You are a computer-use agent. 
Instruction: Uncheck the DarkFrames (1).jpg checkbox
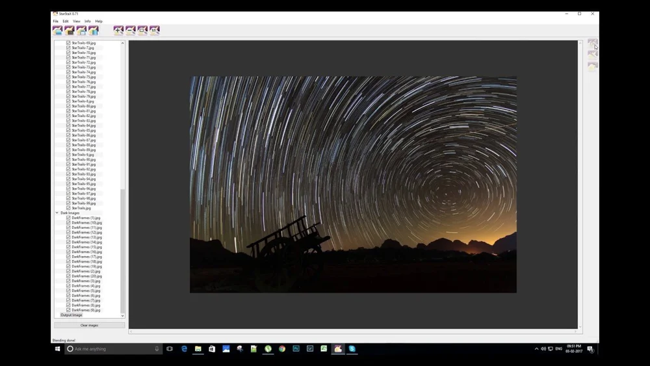click(68, 218)
